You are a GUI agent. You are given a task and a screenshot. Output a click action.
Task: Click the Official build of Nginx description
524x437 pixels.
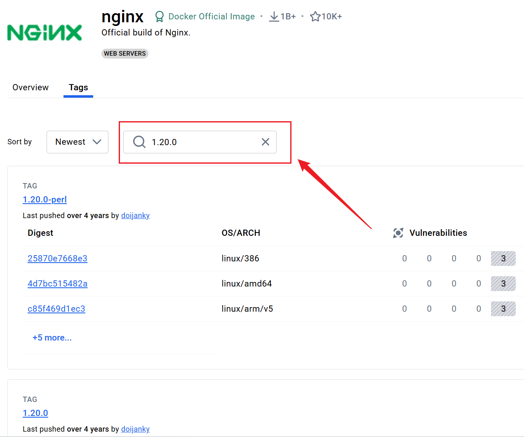click(146, 33)
